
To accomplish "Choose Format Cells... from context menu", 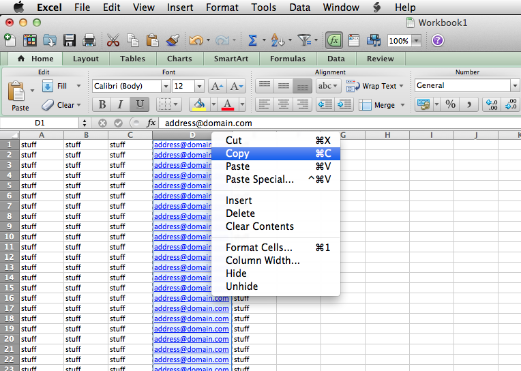I will 276,248.
